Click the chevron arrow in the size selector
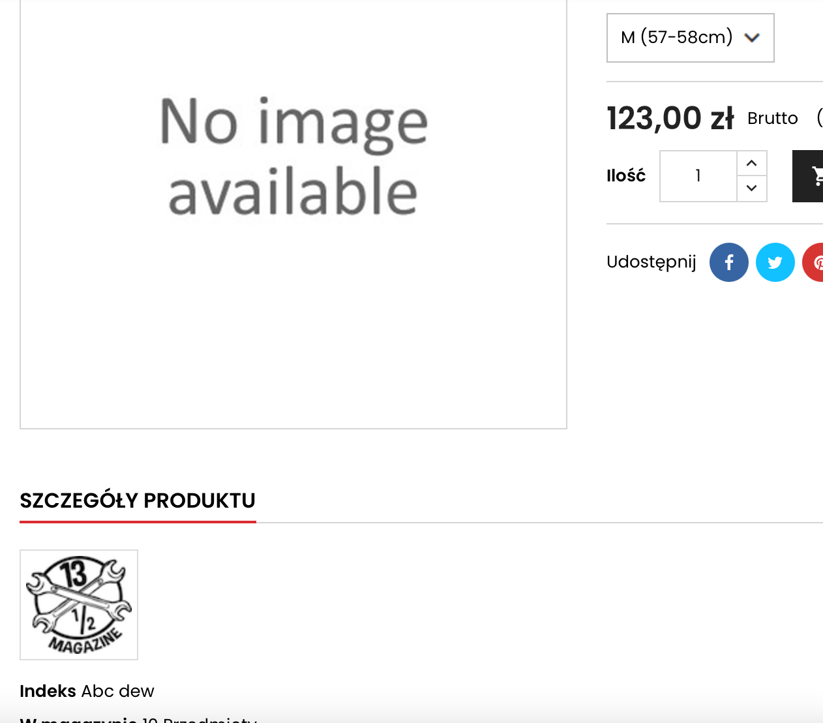 752,38
